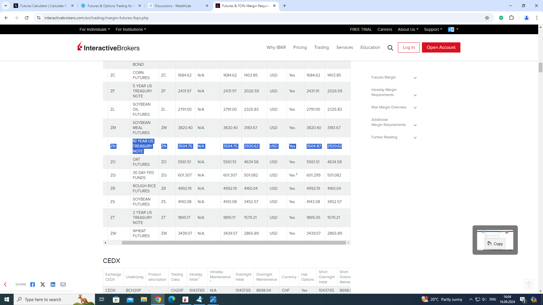Share page via LinkedIn icon

(53, 284)
